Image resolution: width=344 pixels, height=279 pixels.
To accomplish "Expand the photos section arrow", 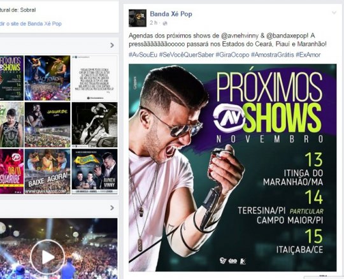I will tap(112, 45).
